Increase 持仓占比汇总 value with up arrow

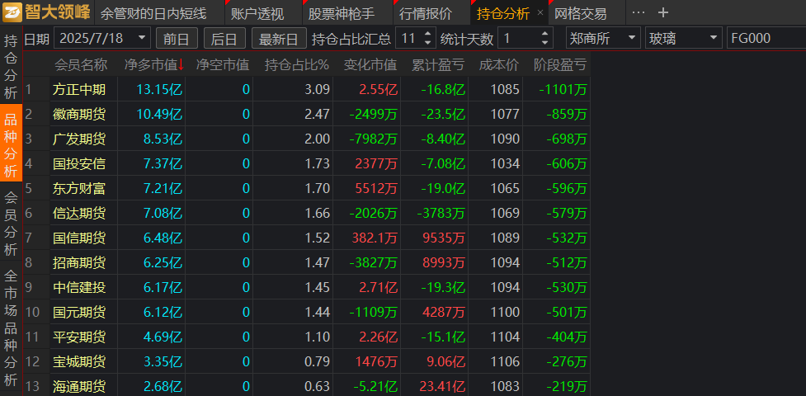[x=427, y=33]
